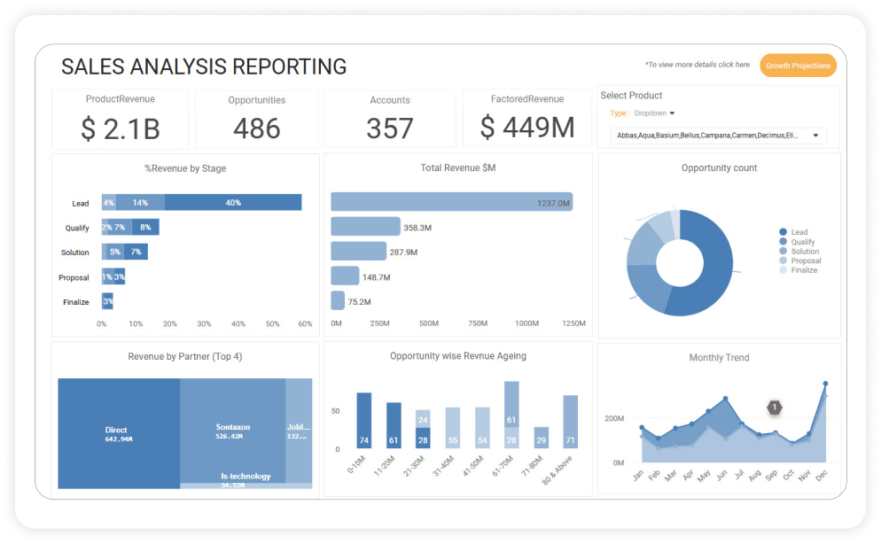Select the Direct partner treemap tile

click(x=119, y=430)
